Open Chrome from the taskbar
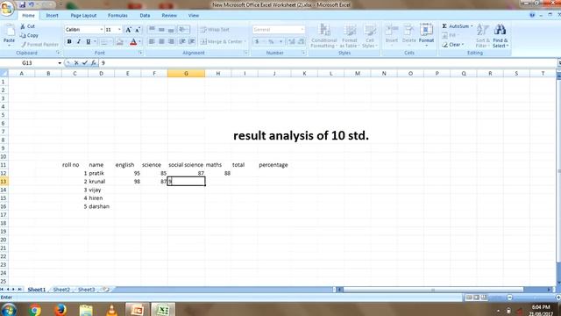Image resolution: width=561 pixels, height=316 pixels. pos(35,310)
